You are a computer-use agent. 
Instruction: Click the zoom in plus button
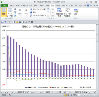(x=95, y=95)
